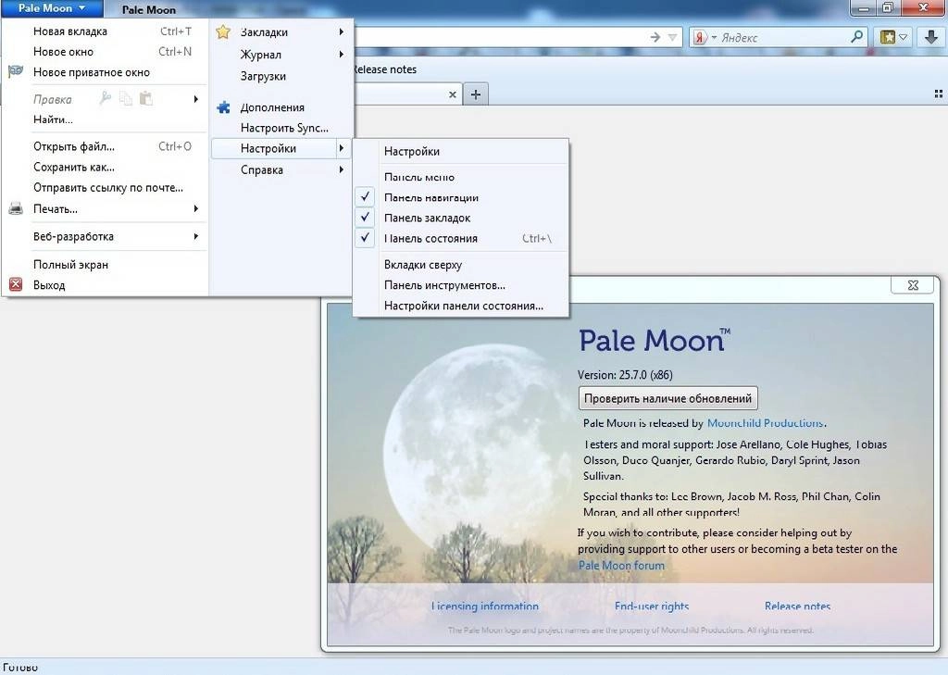Viewport: 948px width, 675px height.
Task: Click the cut scissors icon in Правка row
Action: click(x=106, y=98)
